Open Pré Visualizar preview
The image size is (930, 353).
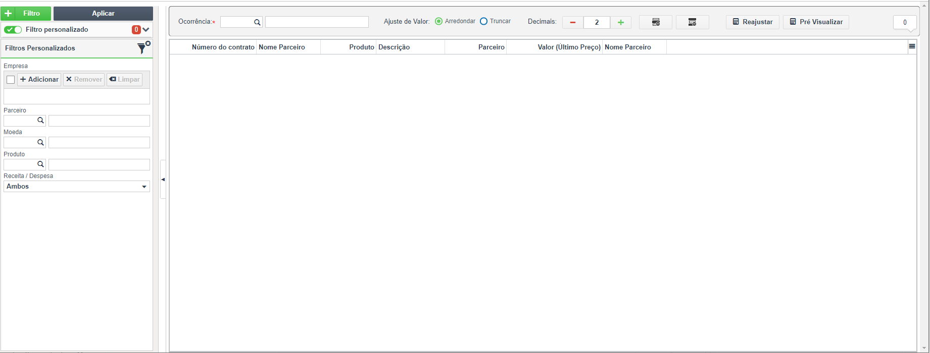pos(816,22)
